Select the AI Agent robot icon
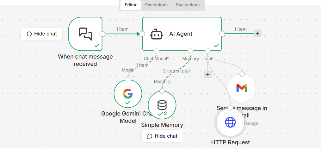Viewport: 321px width, 150px height. coord(157,34)
